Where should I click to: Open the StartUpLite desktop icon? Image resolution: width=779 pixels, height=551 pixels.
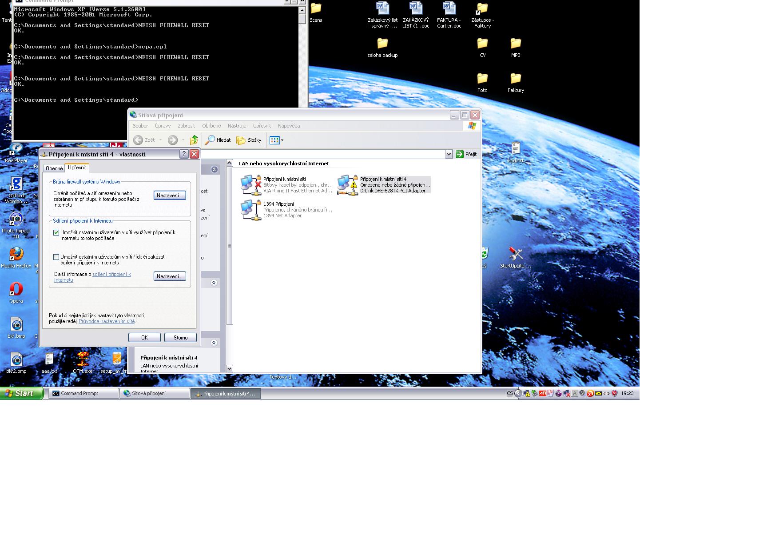515,255
